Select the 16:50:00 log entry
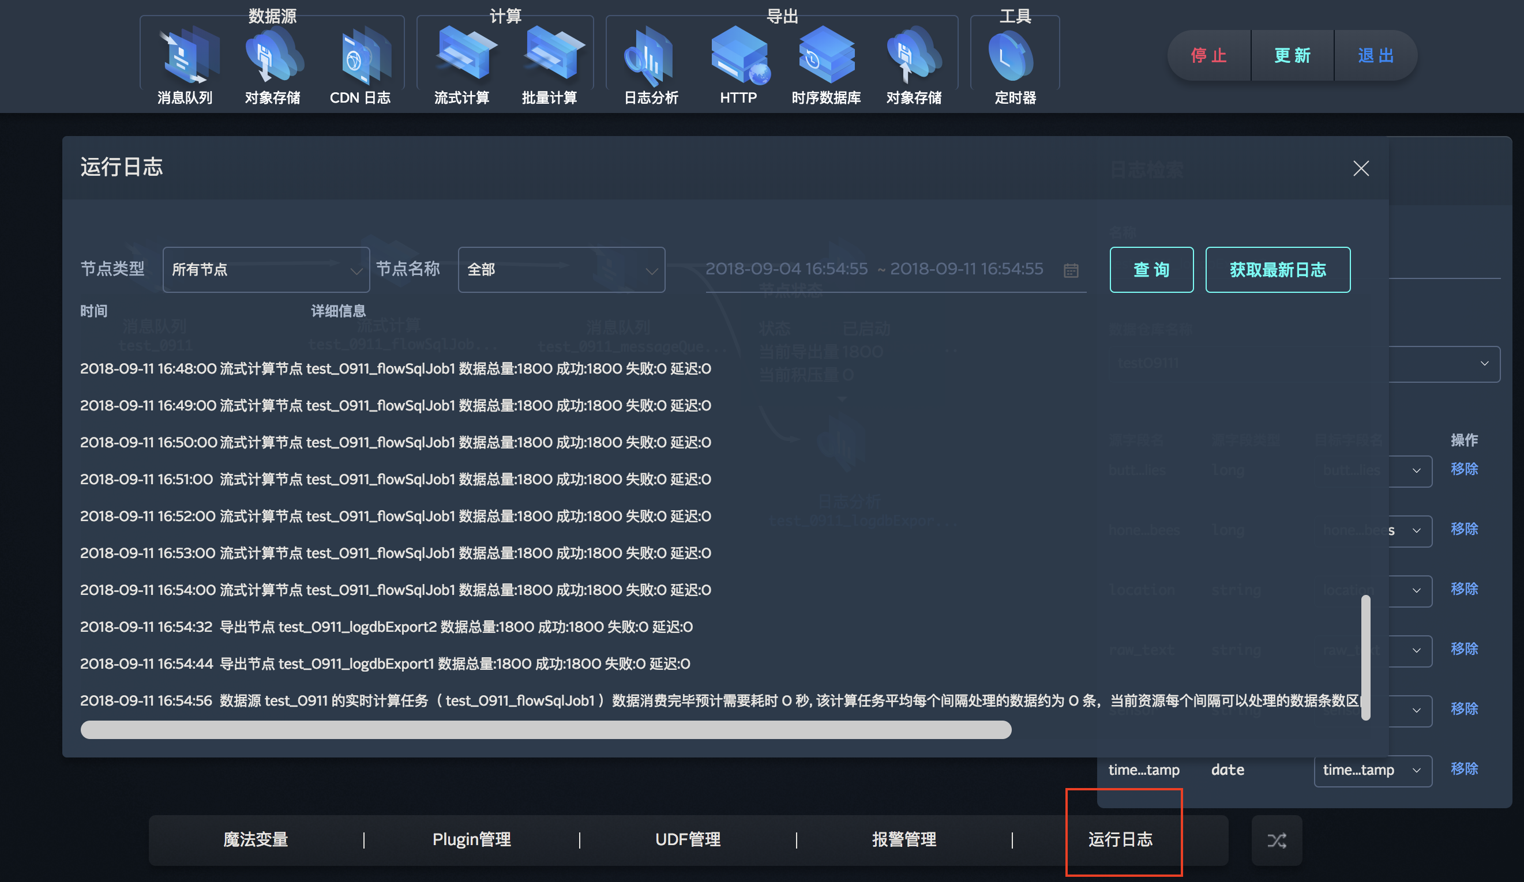Screen dimensions: 1524x882 [x=396, y=443]
